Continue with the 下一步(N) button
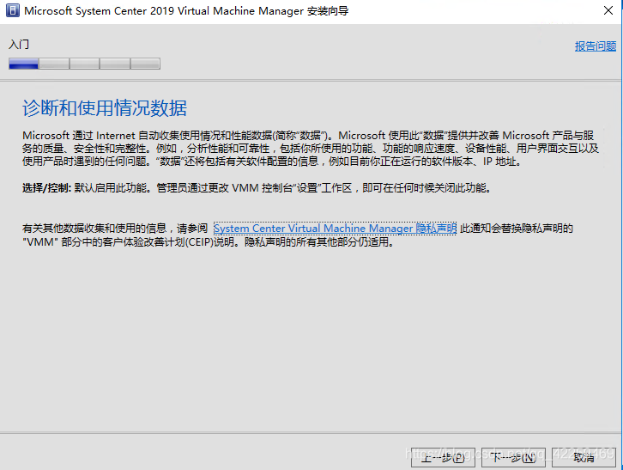Image resolution: width=623 pixels, height=470 pixels. point(513,458)
